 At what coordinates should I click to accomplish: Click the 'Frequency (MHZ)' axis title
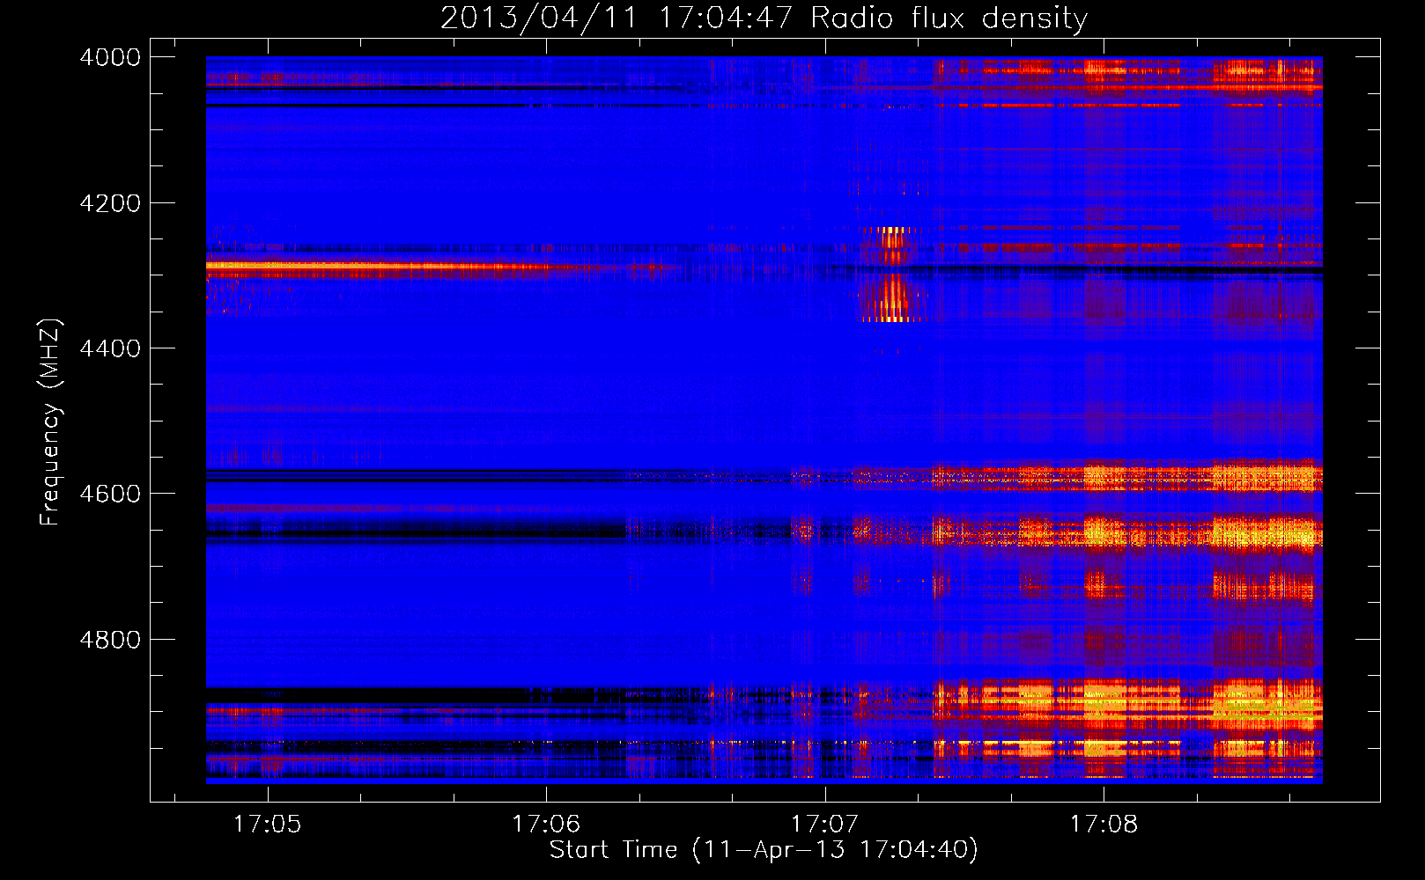pyautogui.click(x=50, y=422)
